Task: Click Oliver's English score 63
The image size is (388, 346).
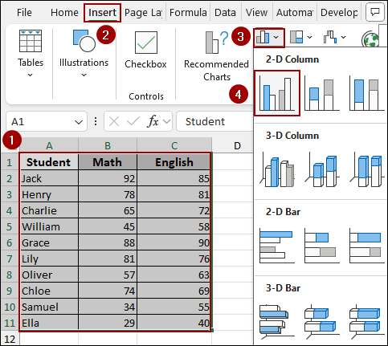Action: point(174,275)
